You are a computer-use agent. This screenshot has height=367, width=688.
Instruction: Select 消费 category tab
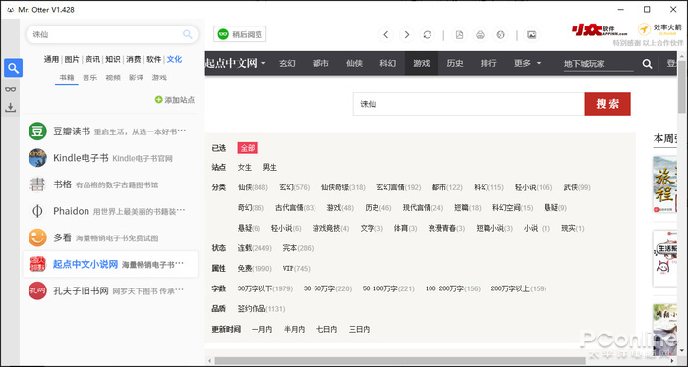134,59
